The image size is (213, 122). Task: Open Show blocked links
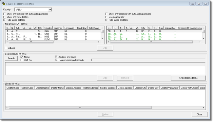[188, 78]
